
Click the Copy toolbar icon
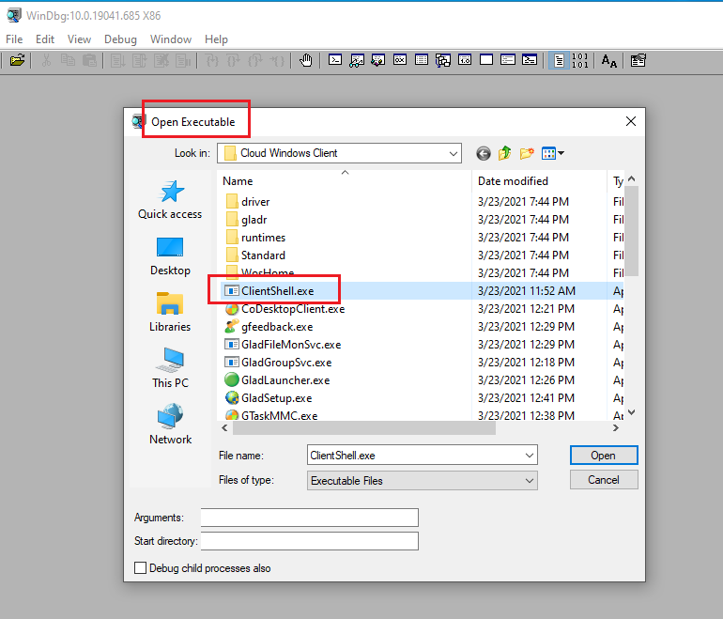point(68,60)
